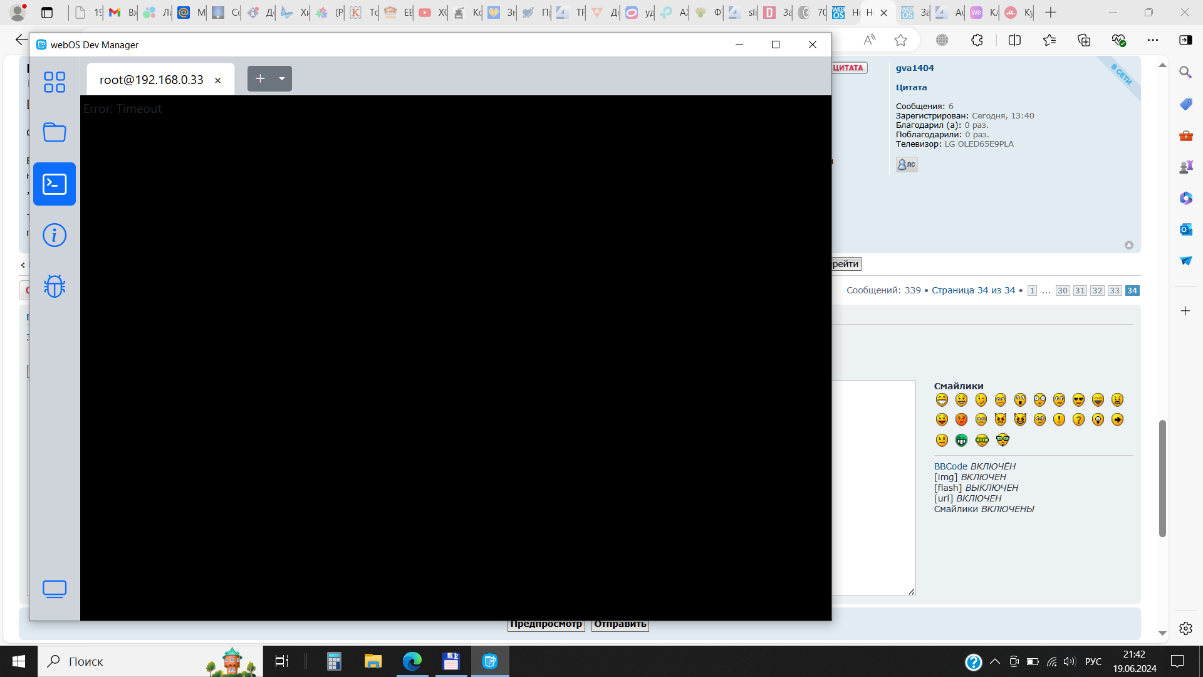Select the root@192.168.0.33 tab
The height and width of the screenshot is (677, 1203).
151,80
